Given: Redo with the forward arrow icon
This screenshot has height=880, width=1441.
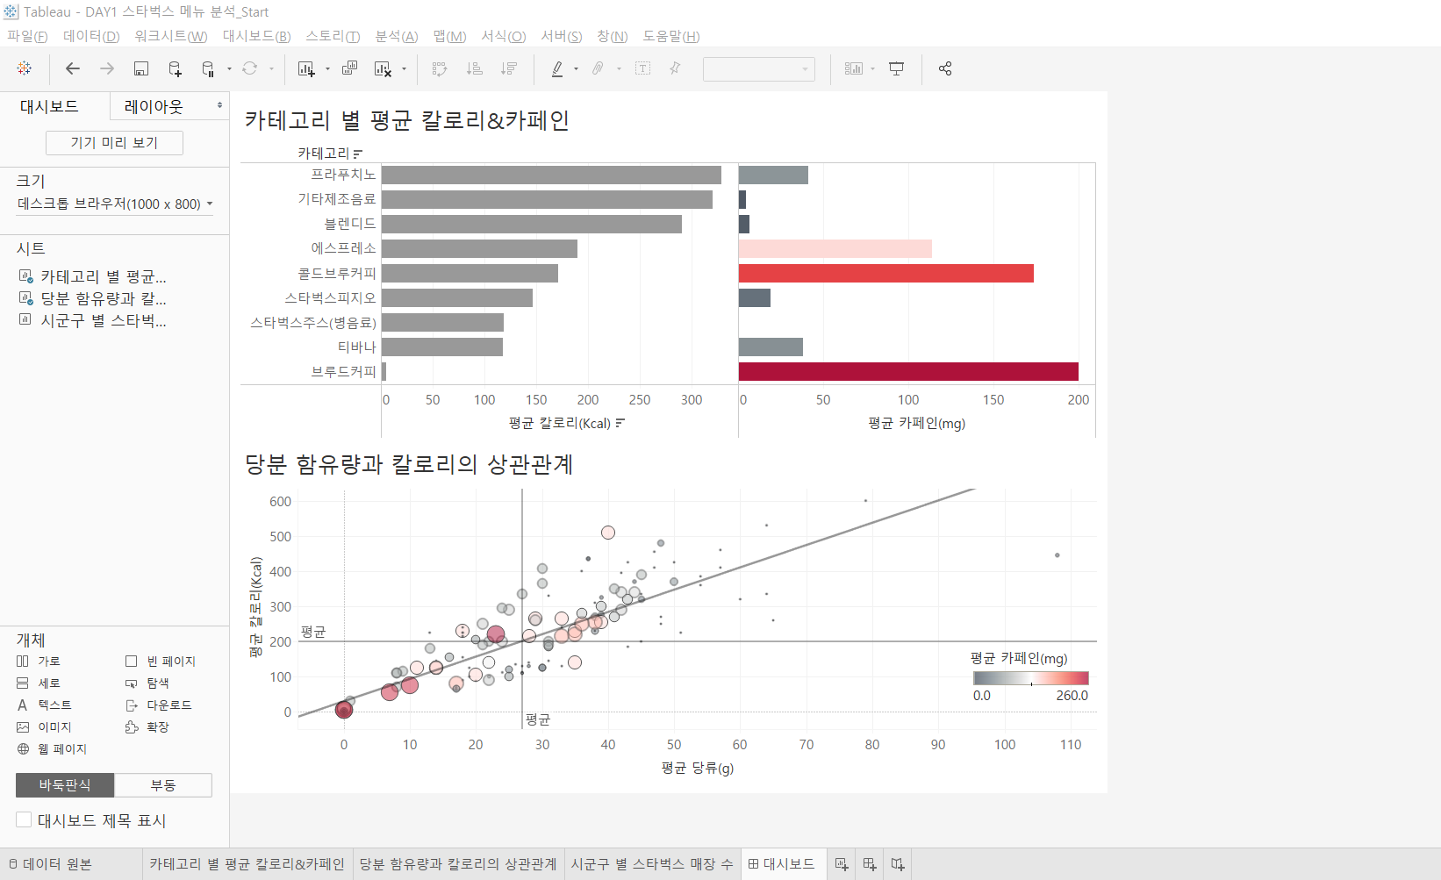Looking at the screenshot, I should coord(107,68).
